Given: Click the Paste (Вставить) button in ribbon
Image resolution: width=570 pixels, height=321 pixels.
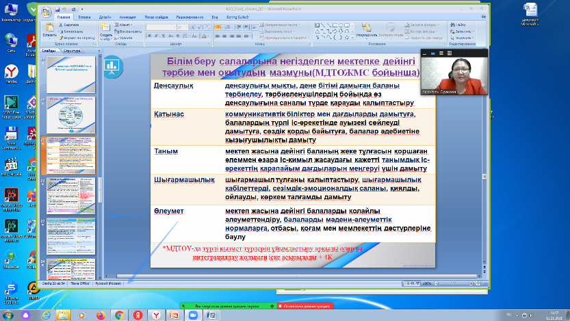Looking at the screenshot, I should 49,30.
